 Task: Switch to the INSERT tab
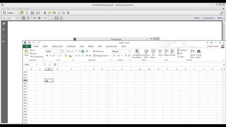[45, 46]
